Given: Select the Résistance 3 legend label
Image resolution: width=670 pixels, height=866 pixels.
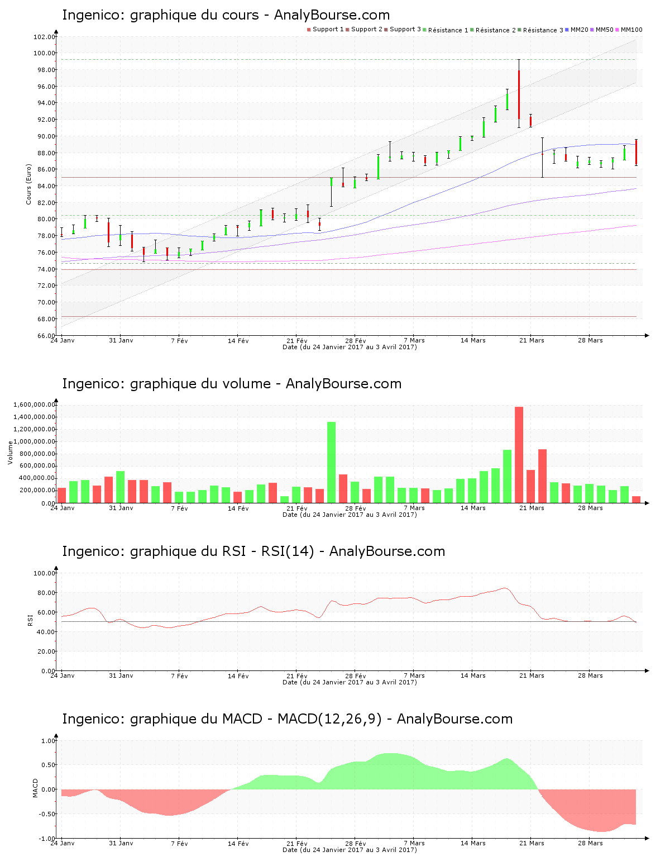Looking at the screenshot, I should point(543,30).
